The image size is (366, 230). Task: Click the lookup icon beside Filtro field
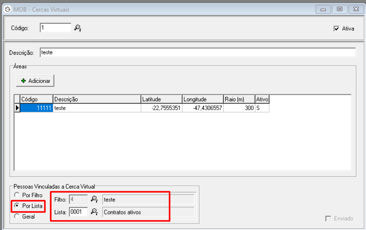coord(94,199)
